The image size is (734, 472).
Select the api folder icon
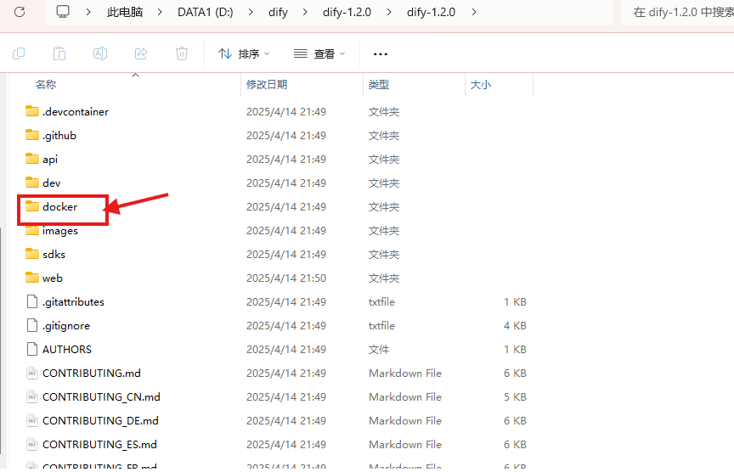(x=32, y=159)
